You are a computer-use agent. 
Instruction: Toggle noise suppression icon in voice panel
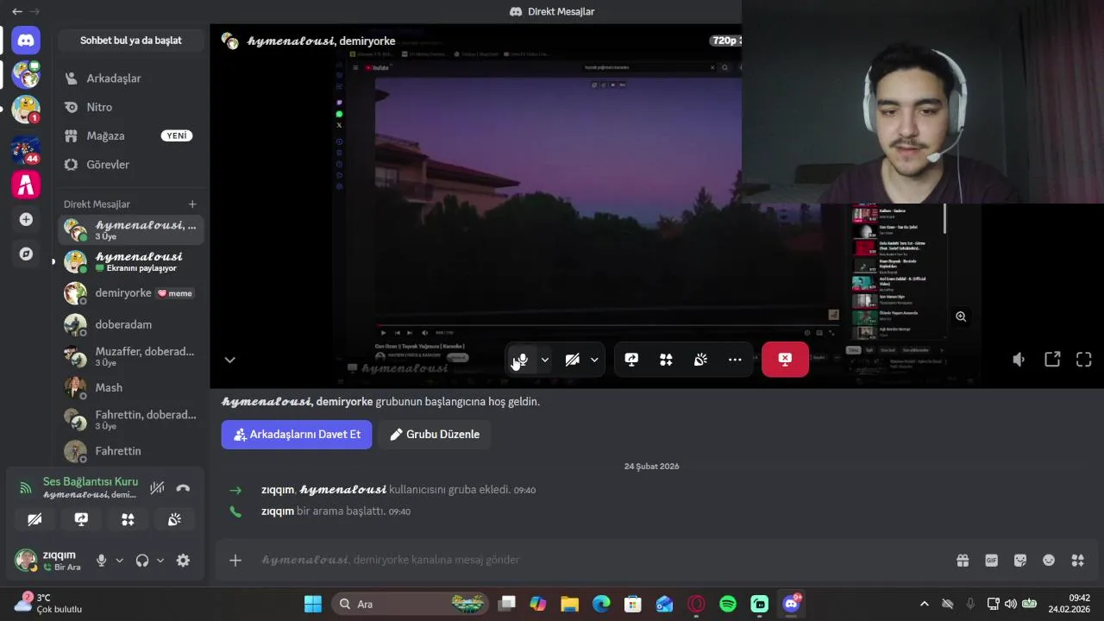(x=157, y=488)
